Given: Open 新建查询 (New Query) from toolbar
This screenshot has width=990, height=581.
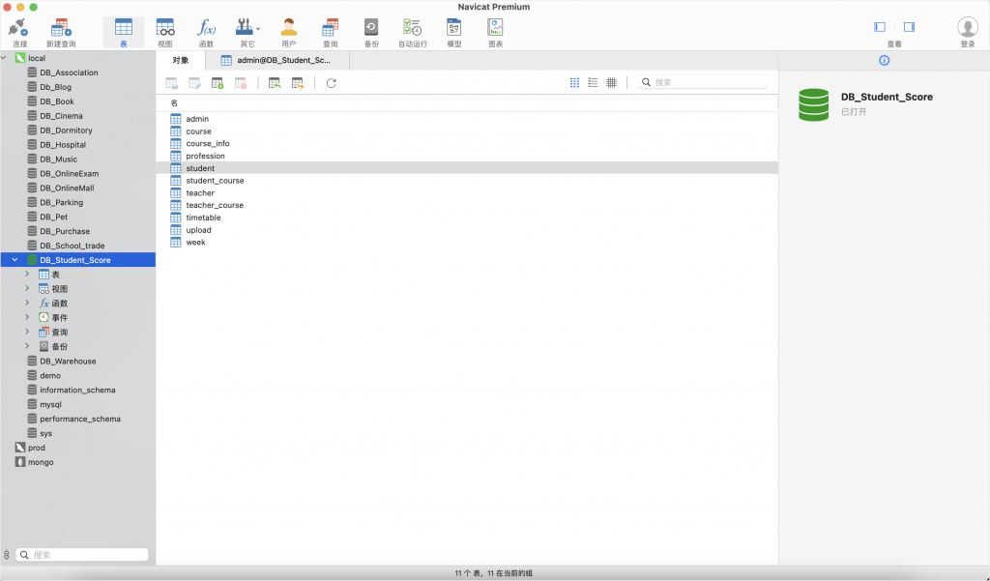Looking at the screenshot, I should pyautogui.click(x=61, y=31).
